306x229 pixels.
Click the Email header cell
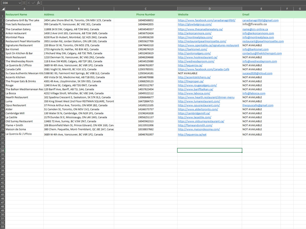tap(261, 15)
